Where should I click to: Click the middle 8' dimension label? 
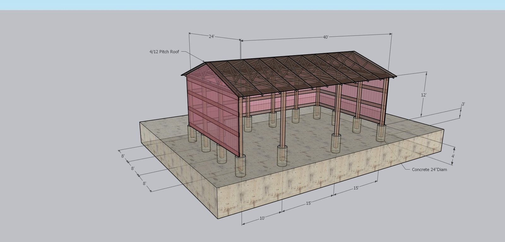pyautogui.click(x=133, y=168)
